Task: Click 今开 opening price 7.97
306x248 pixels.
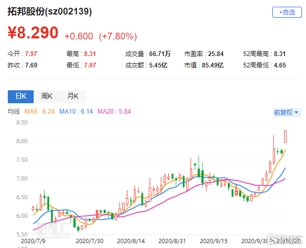Action: coord(22,53)
